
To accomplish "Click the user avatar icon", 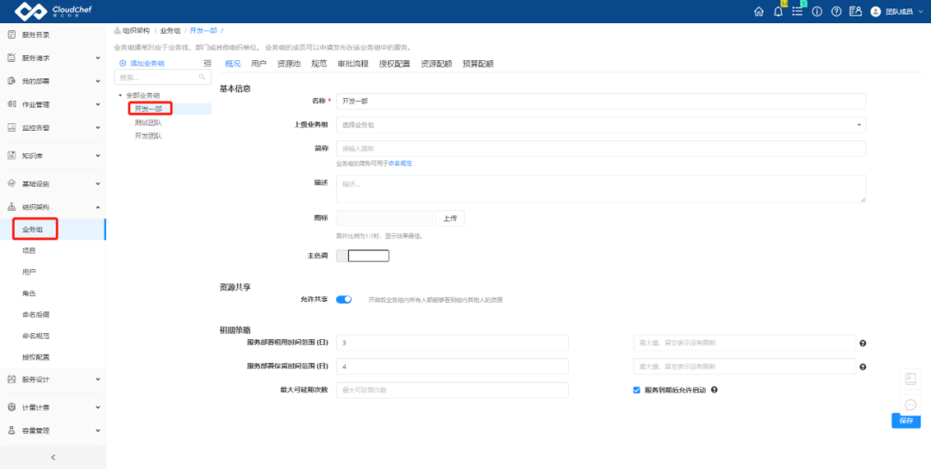I will (875, 11).
